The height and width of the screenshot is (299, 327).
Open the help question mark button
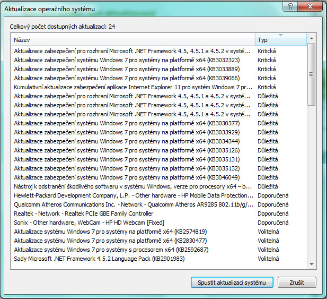click(x=290, y=6)
